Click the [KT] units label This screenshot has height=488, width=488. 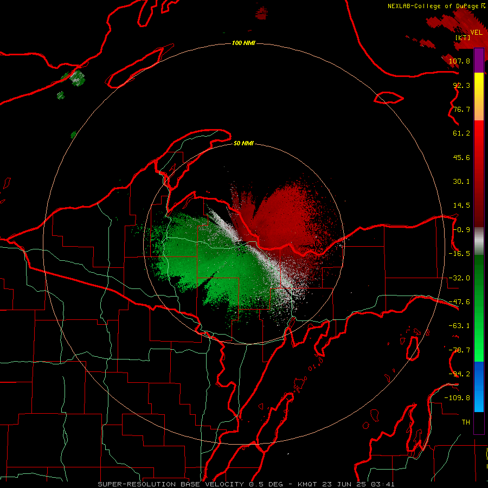pyautogui.click(x=463, y=37)
